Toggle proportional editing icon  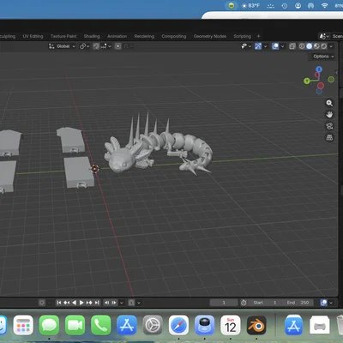click(117, 46)
